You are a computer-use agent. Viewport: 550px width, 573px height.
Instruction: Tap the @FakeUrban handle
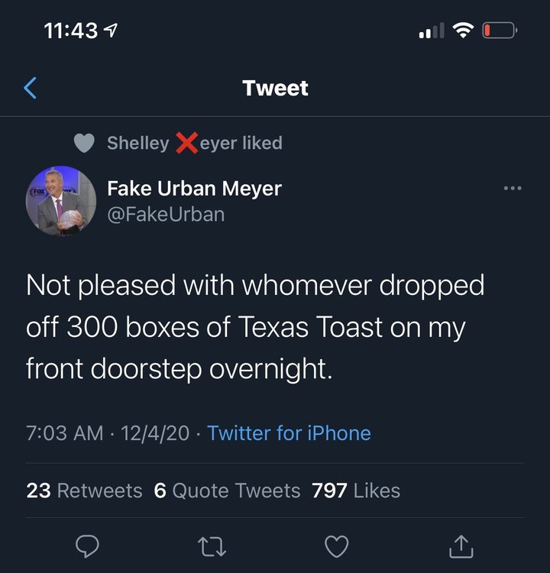point(166,214)
